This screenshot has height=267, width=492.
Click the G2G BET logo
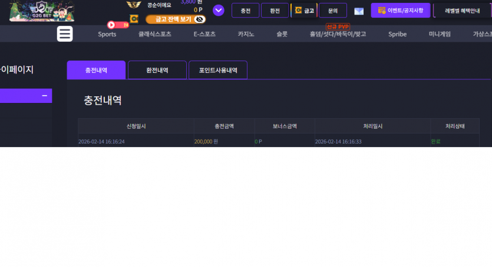(x=42, y=11)
